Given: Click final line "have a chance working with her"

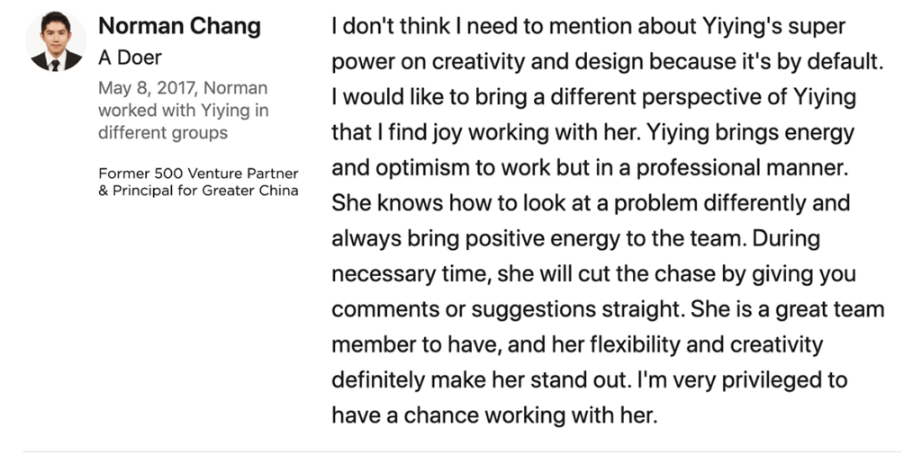Looking at the screenshot, I should point(494,415).
